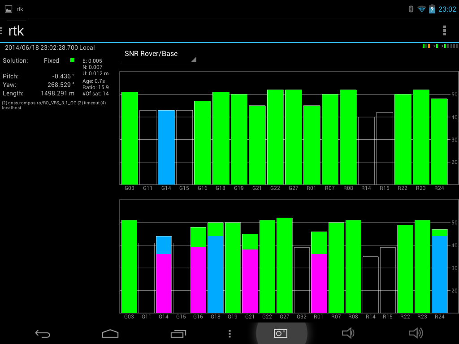This screenshot has height=344, width=459.
Task: Tap the stream status indicator bar
Action: pos(440,46)
